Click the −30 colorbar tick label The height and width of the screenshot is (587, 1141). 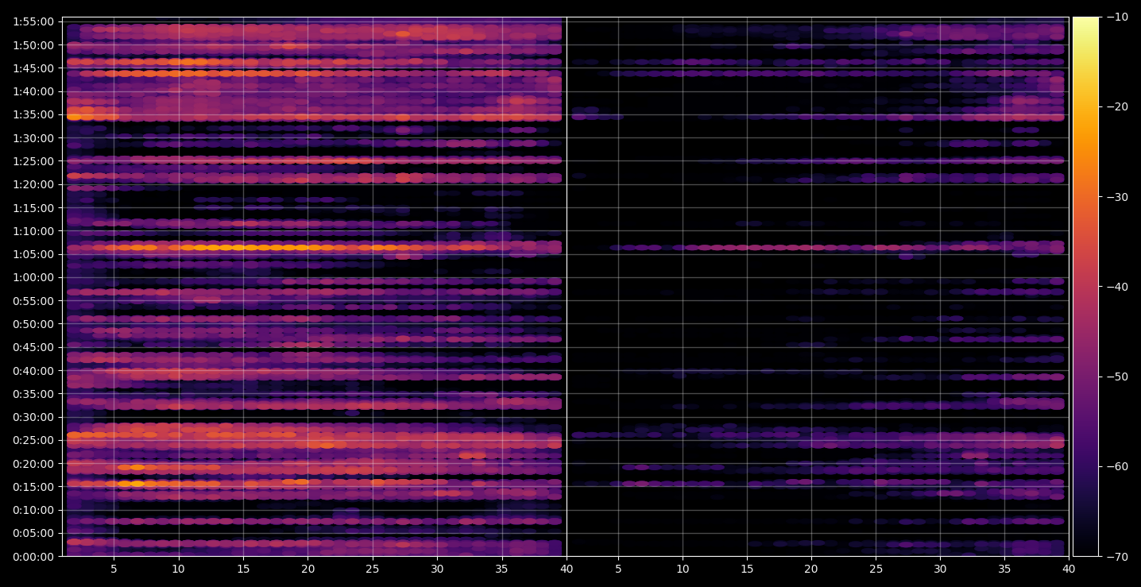tap(1117, 197)
